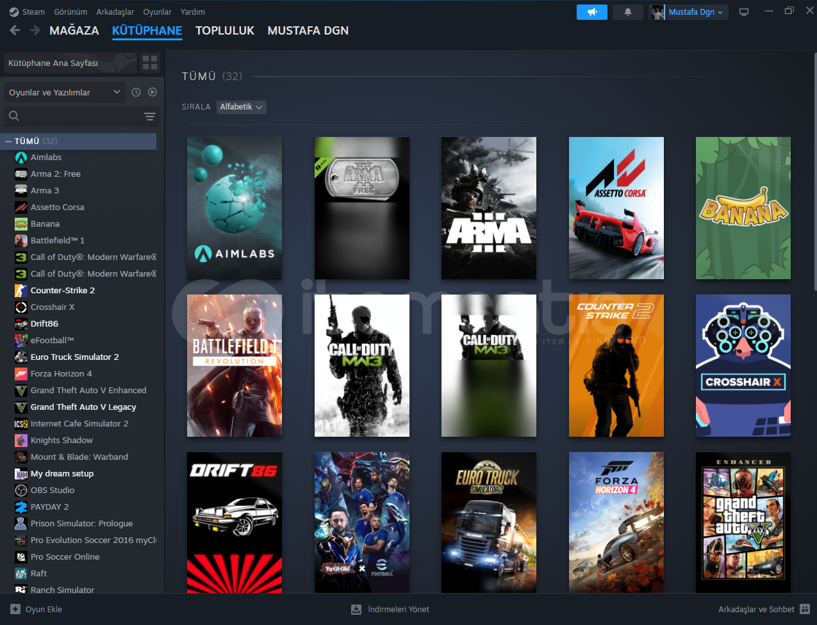Click the announcements megaphone icon

point(591,12)
